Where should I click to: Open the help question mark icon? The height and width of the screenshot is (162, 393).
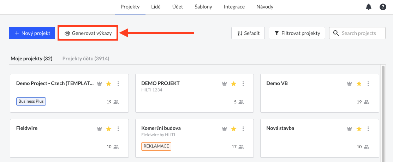point(383,7)
